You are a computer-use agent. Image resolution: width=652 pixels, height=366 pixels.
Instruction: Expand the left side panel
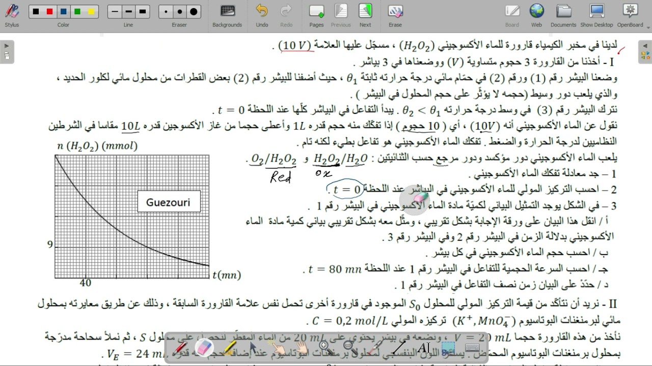(7, 51)
